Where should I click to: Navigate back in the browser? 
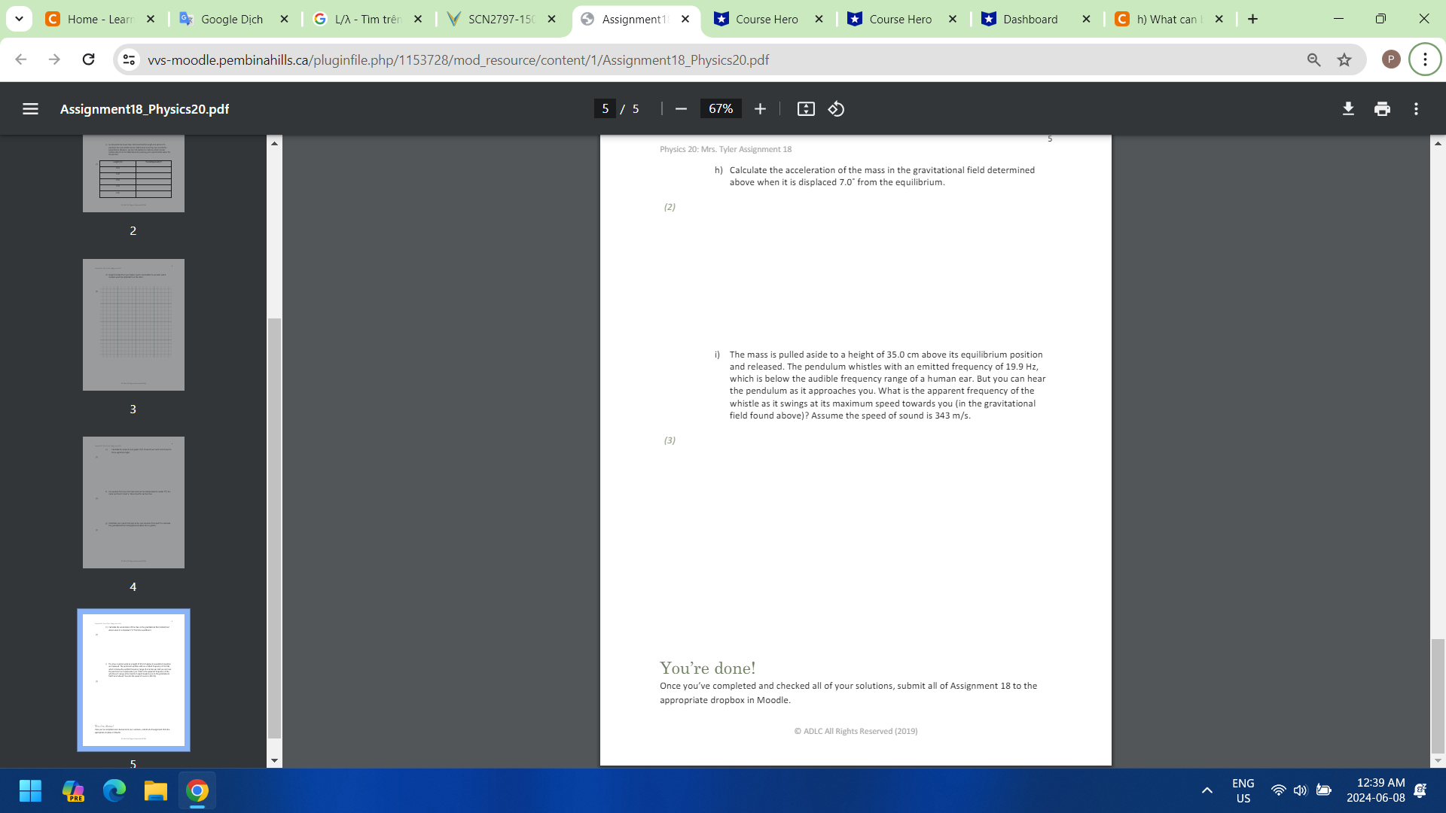point(20,59)
